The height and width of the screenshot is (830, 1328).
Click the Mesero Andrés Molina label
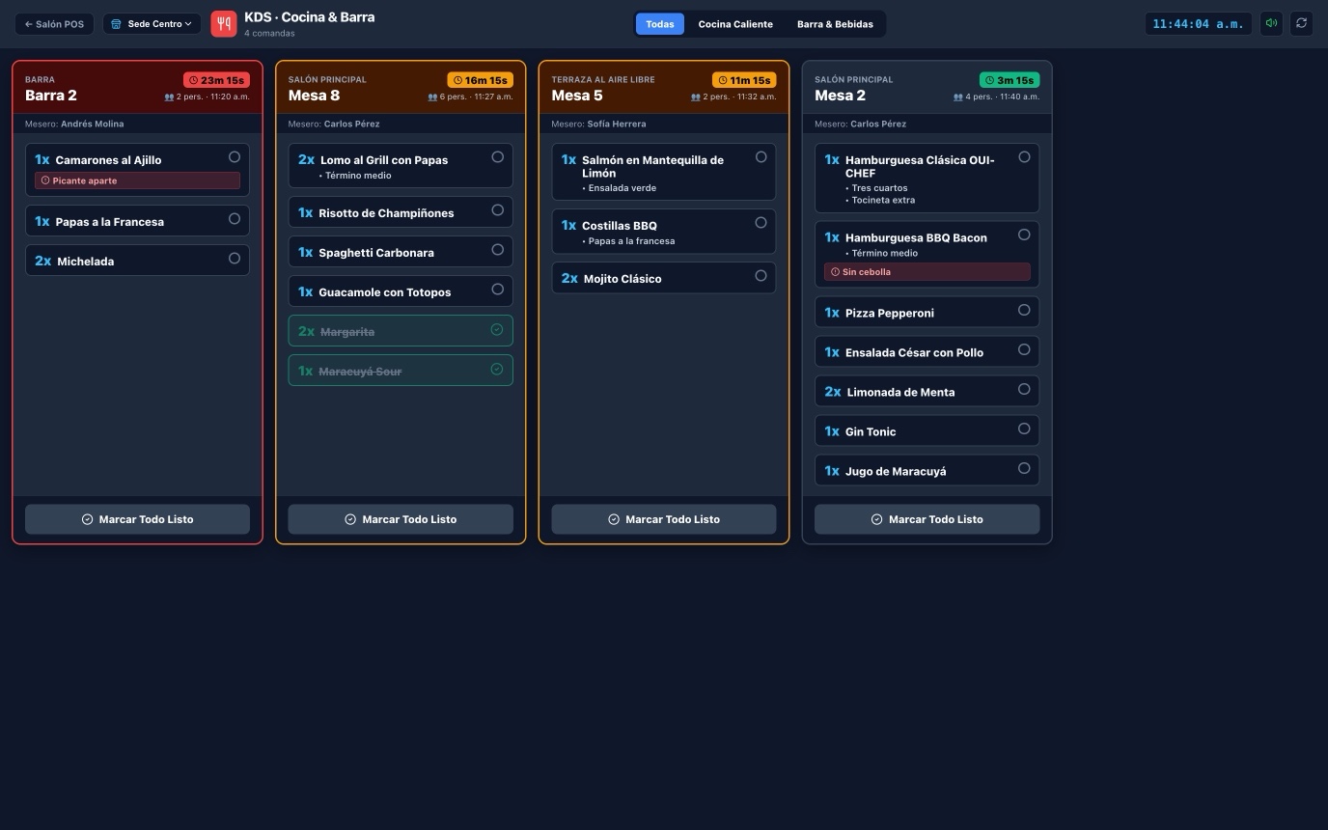point(74,124)
